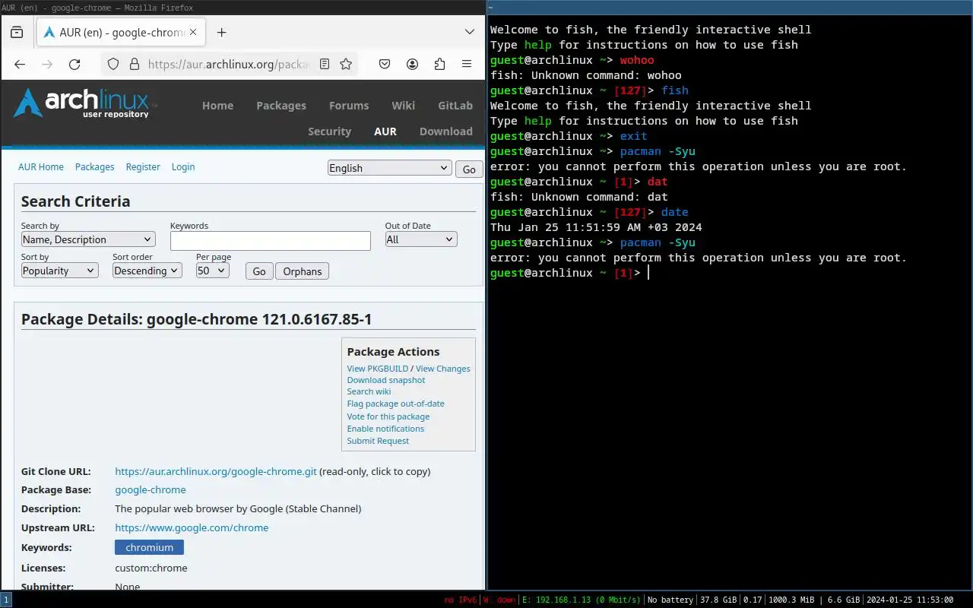Expand Search by Name, Description dropdown
Screen dimensions: 973x608
tap(88, 239)
